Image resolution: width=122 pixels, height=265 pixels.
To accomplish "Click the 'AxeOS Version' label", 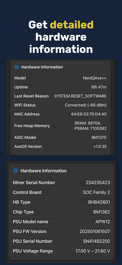I will (x=28, y=146).
